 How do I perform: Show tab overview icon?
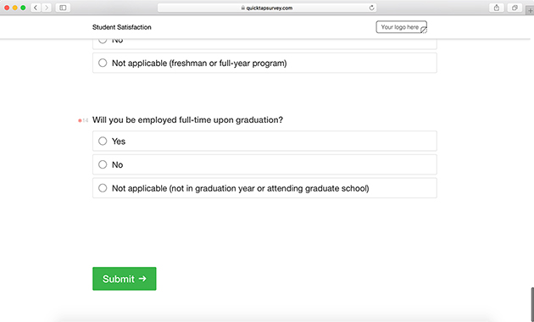pos(515,8)
